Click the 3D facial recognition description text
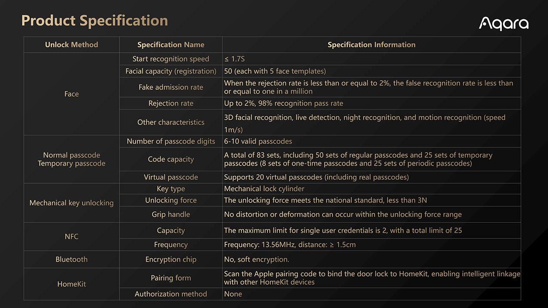Screen dimensions: 548x308 (x=365, y=123)
